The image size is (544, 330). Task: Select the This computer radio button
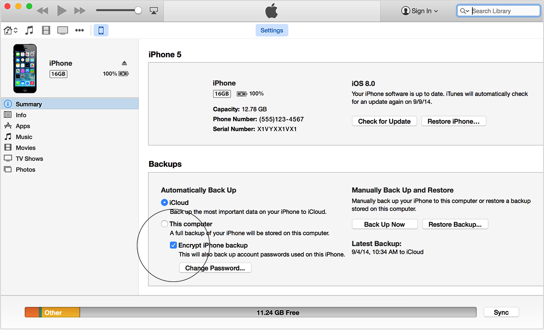[x=165, y=224]
